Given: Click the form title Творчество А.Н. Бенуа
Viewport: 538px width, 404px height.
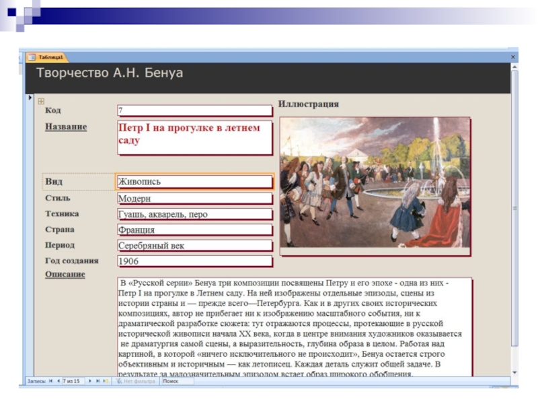Looking at the screenshot, I should (110, 73).
